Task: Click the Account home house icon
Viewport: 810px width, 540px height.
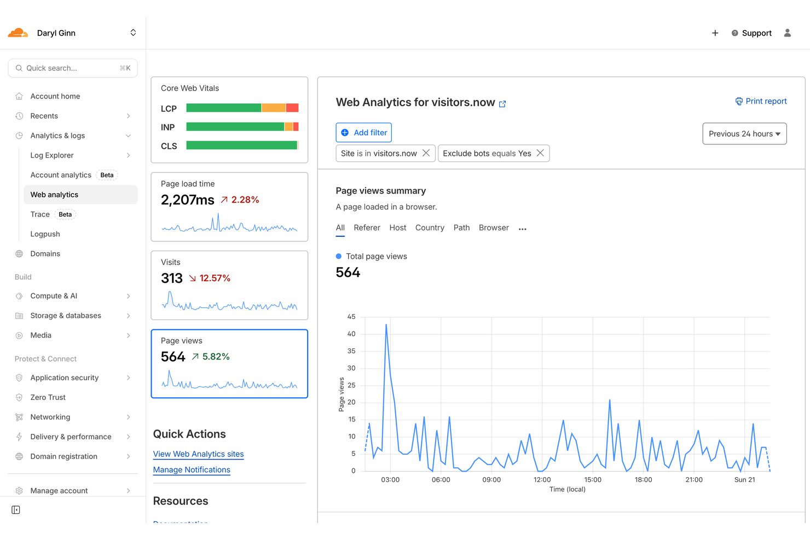Action: point(19,96)
